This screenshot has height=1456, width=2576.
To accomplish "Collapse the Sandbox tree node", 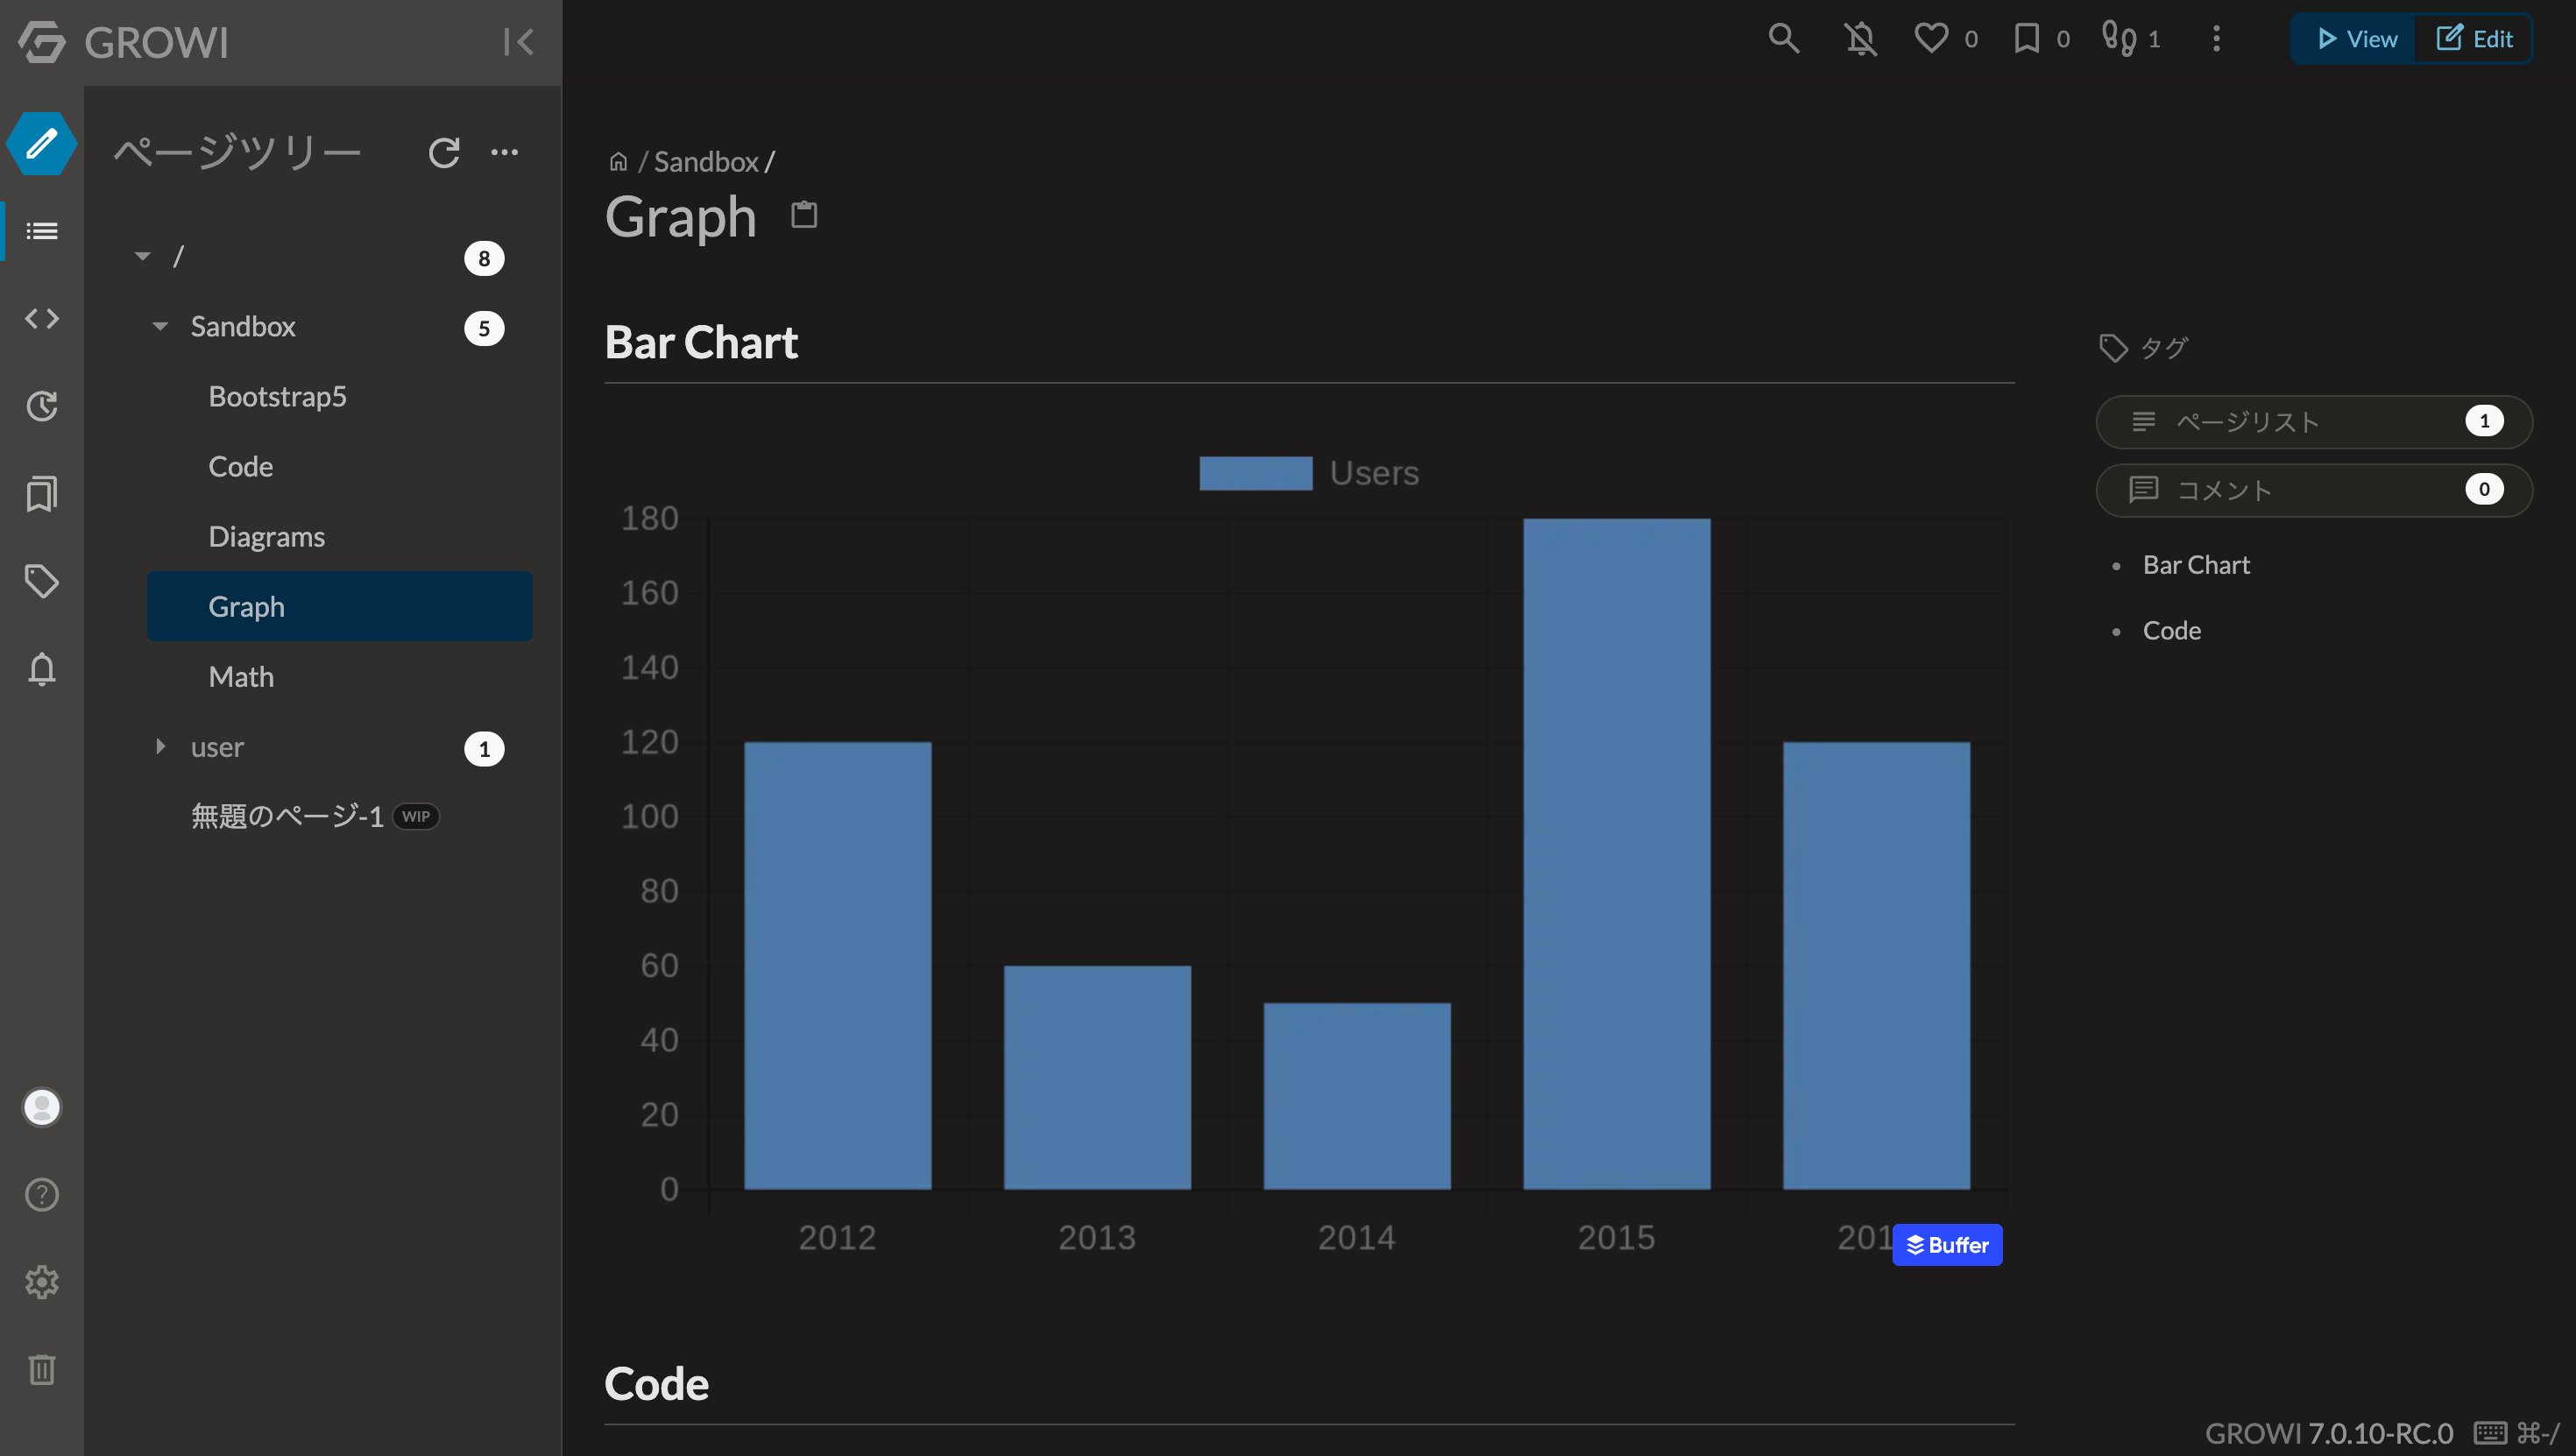I will pyautogui.click(x=160, y=327).
